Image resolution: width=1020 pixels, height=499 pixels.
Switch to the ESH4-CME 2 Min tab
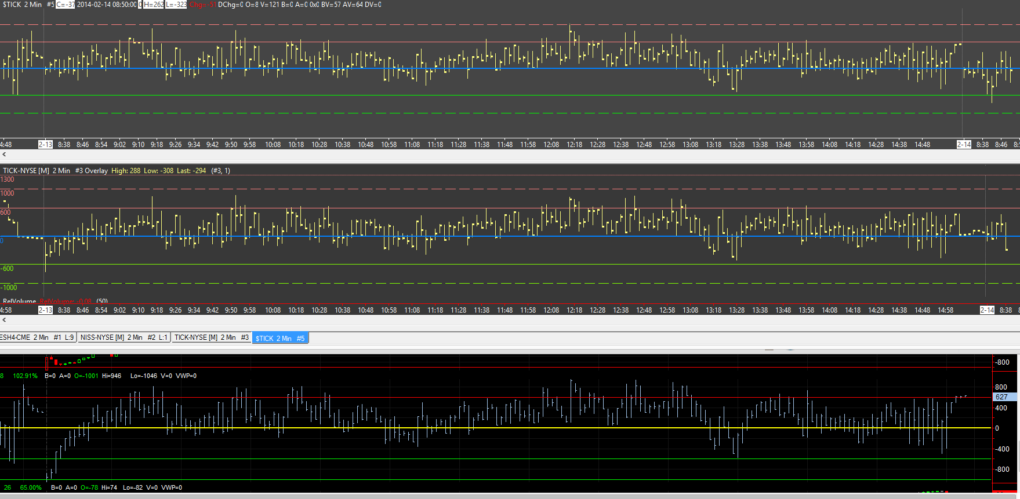37,337
